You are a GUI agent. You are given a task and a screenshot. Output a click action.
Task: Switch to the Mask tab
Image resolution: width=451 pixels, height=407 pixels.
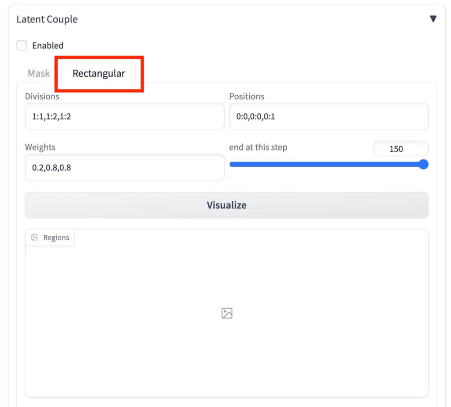[39, 74]
